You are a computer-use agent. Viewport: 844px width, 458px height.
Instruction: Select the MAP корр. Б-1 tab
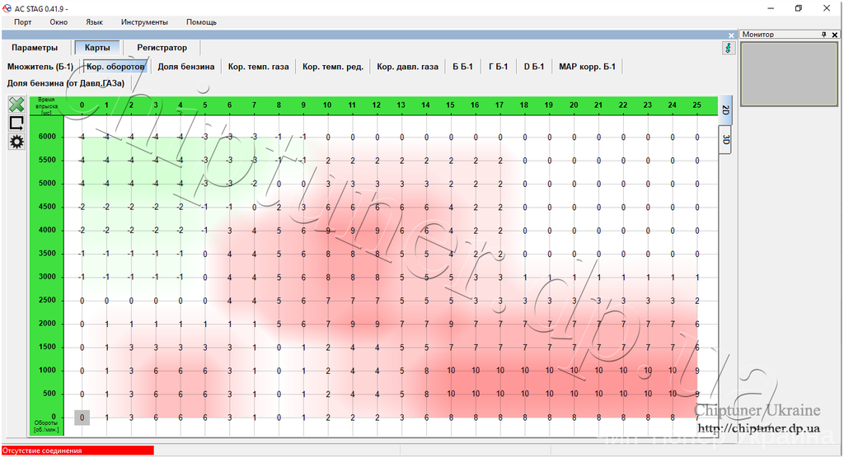587,67
